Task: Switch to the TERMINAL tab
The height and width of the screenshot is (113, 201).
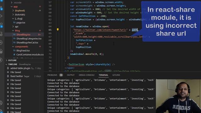Action: tap(103, 75)
